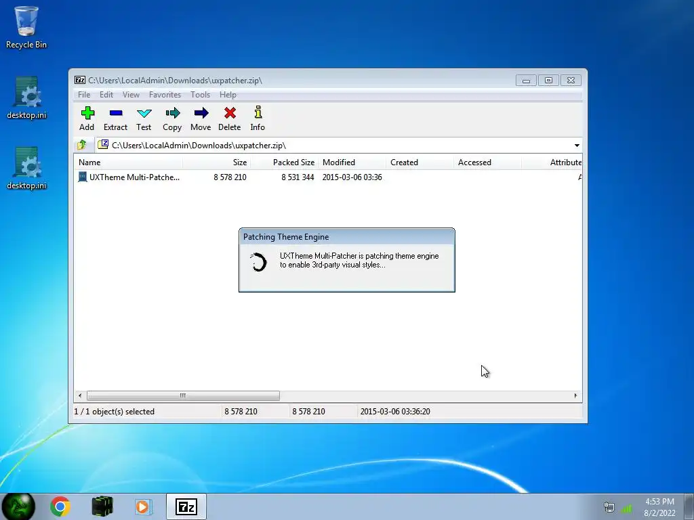Open the Tools menu

point(201,95)
